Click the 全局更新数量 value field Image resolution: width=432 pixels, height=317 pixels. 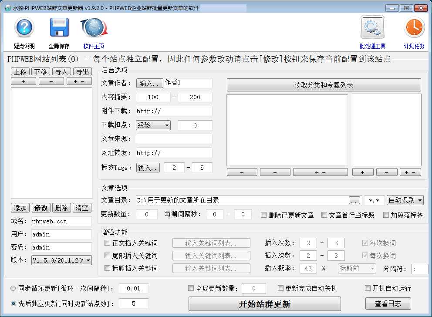tap(254, 288)
